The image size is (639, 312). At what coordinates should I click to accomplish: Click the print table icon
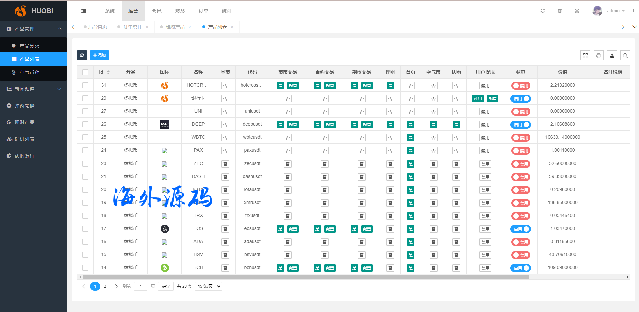599,56
